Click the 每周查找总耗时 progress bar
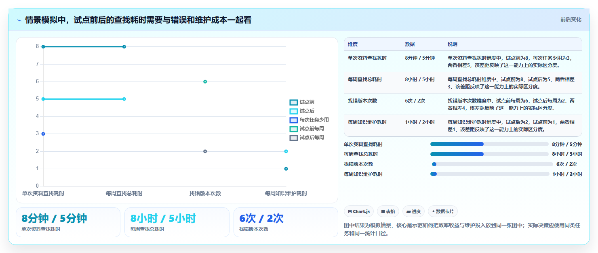Viewport: 598px width, 253px height. (489, 154)
